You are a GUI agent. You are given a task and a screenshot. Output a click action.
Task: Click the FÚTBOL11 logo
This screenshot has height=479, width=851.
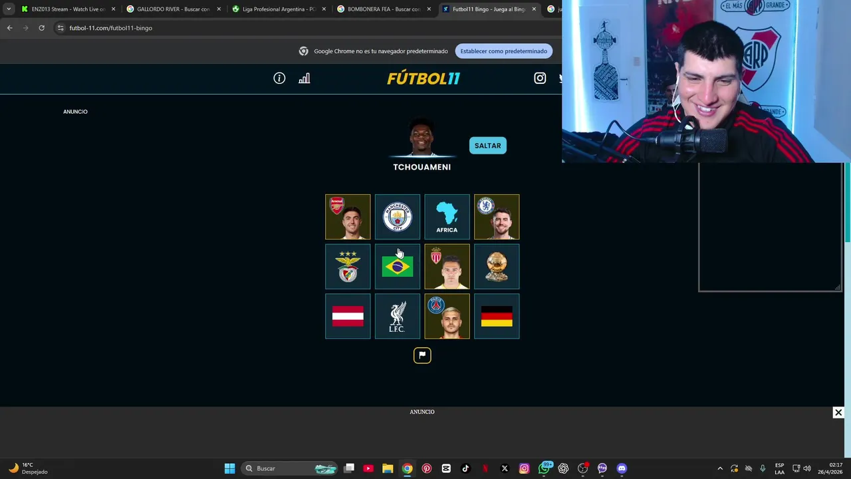point(424,79)
